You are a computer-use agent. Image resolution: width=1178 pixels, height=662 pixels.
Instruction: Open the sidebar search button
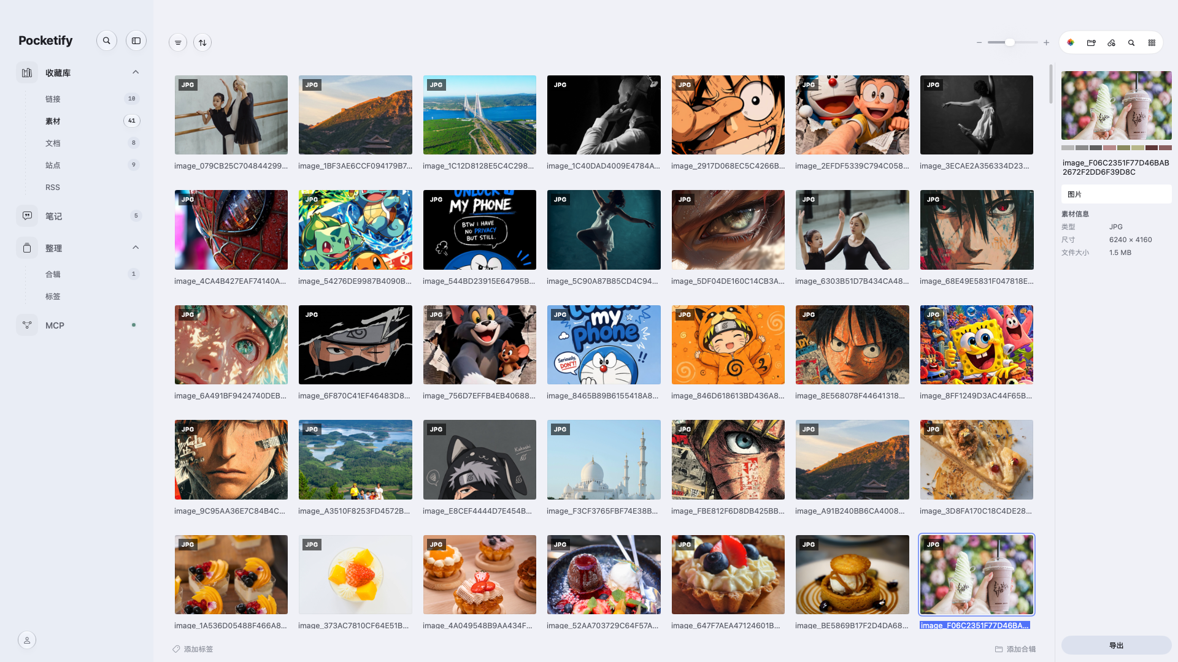pyautogui.click(x=107, y=40)
